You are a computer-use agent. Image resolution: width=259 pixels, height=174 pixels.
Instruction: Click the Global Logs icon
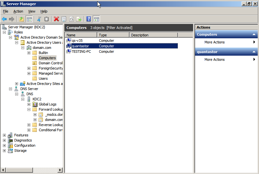pos(35,104)
